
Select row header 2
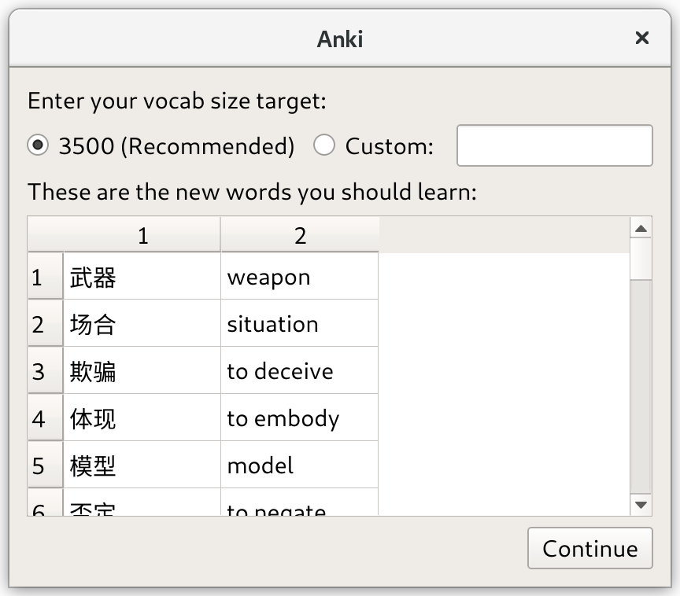point(46,323)
